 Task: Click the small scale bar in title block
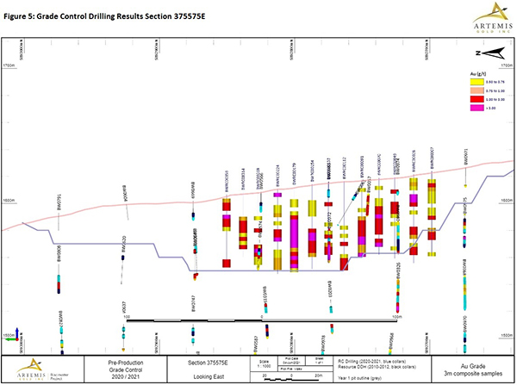pyautogui.click(x=291, y=378)
